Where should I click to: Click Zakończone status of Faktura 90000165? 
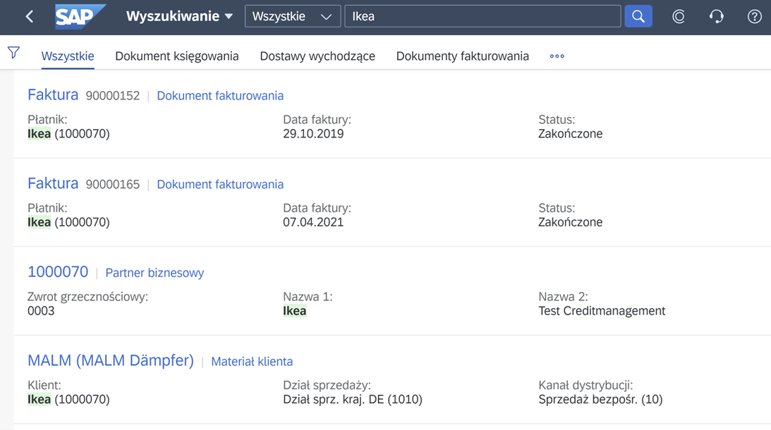pyautogui.click(x=571, y=222)
